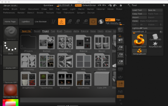Click the Open File button
This screenshot has height=106, width=168.
pyautogui.click(x=26, y=31)
